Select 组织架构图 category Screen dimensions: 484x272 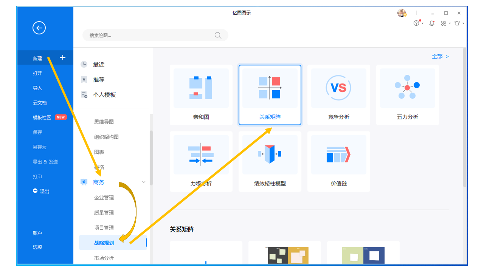pyautogui.click(x=106, y=137)
